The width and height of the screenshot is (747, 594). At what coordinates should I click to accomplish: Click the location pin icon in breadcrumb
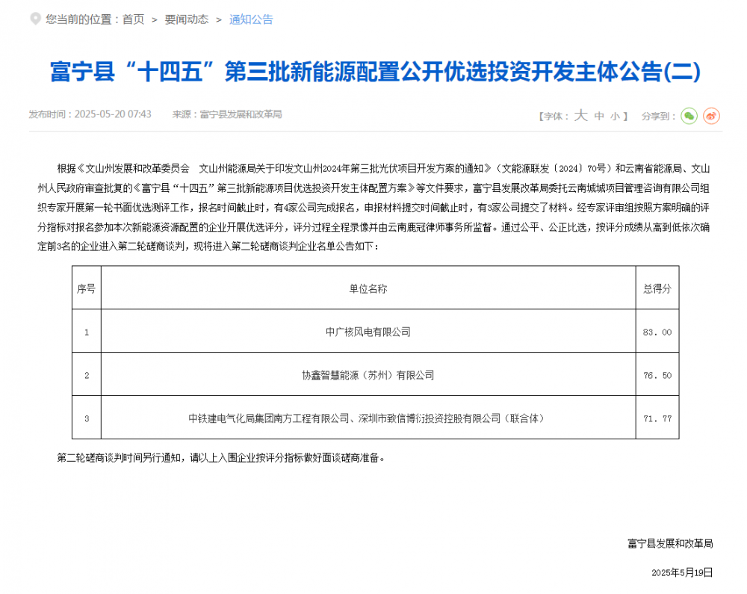(x=35, y=19)
